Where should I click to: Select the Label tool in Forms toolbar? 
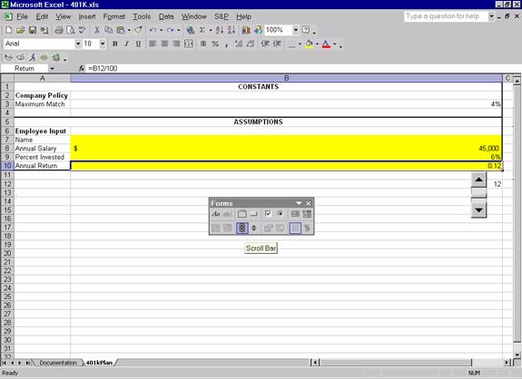click(x=216, y=214)
